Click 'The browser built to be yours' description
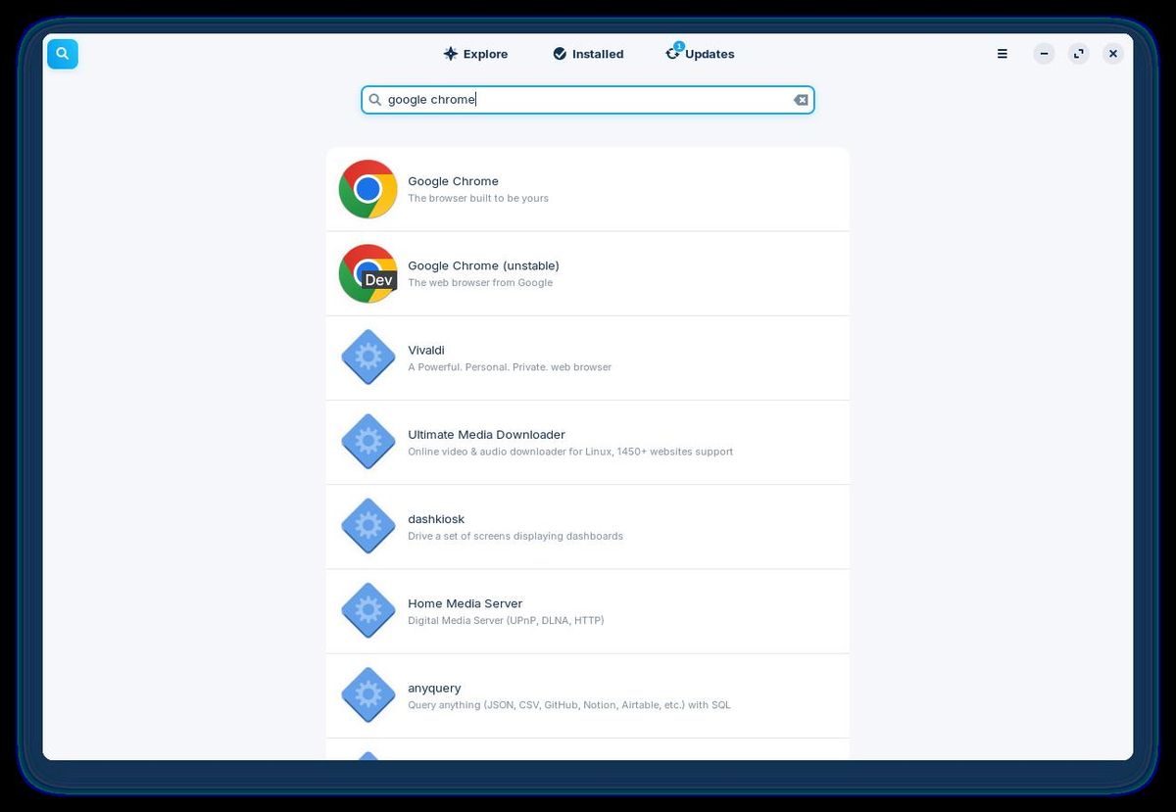The height and width of the screenshot is (812, 1176). pyautogui.click(x=478, y=198)
